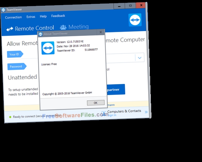This screenshot has height=162, width=202.
Task: Click Allow Remote heading text
Action: coord(22,44)
